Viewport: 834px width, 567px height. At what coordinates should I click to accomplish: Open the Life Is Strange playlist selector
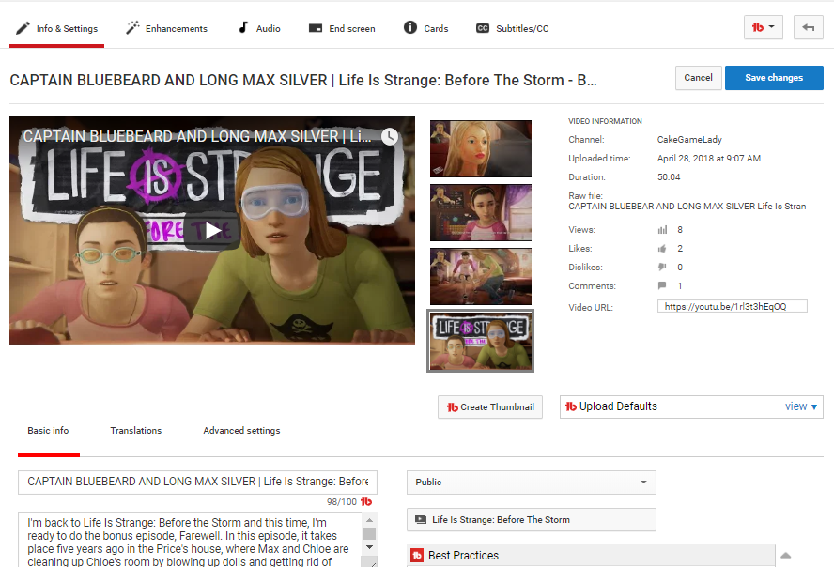click(x=532, y=520)
